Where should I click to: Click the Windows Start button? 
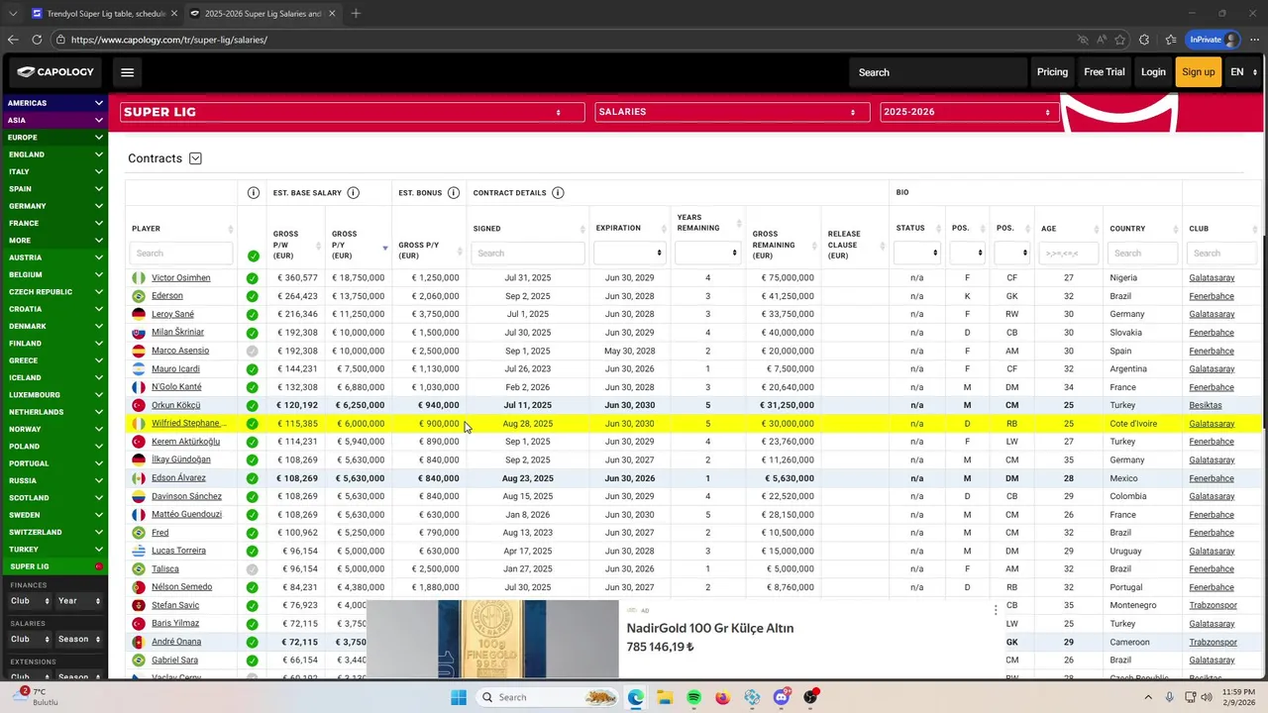(459, 697)
